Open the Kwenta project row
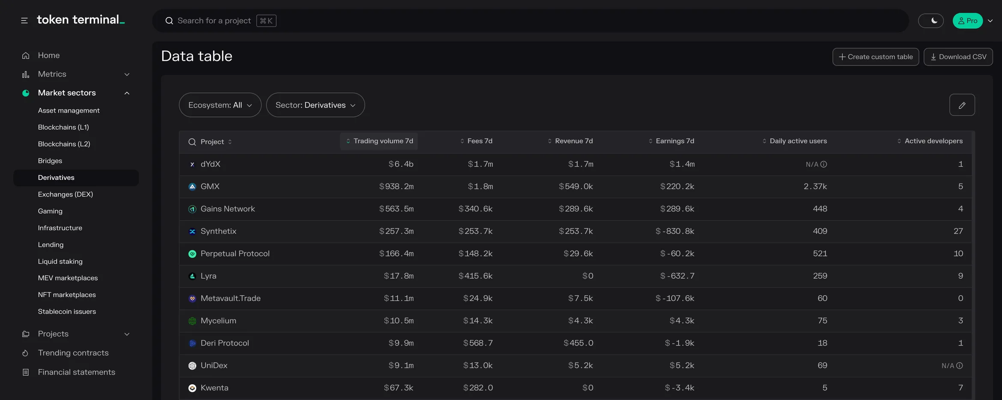This screenshot has width=1002, height=400. [575, 388]
